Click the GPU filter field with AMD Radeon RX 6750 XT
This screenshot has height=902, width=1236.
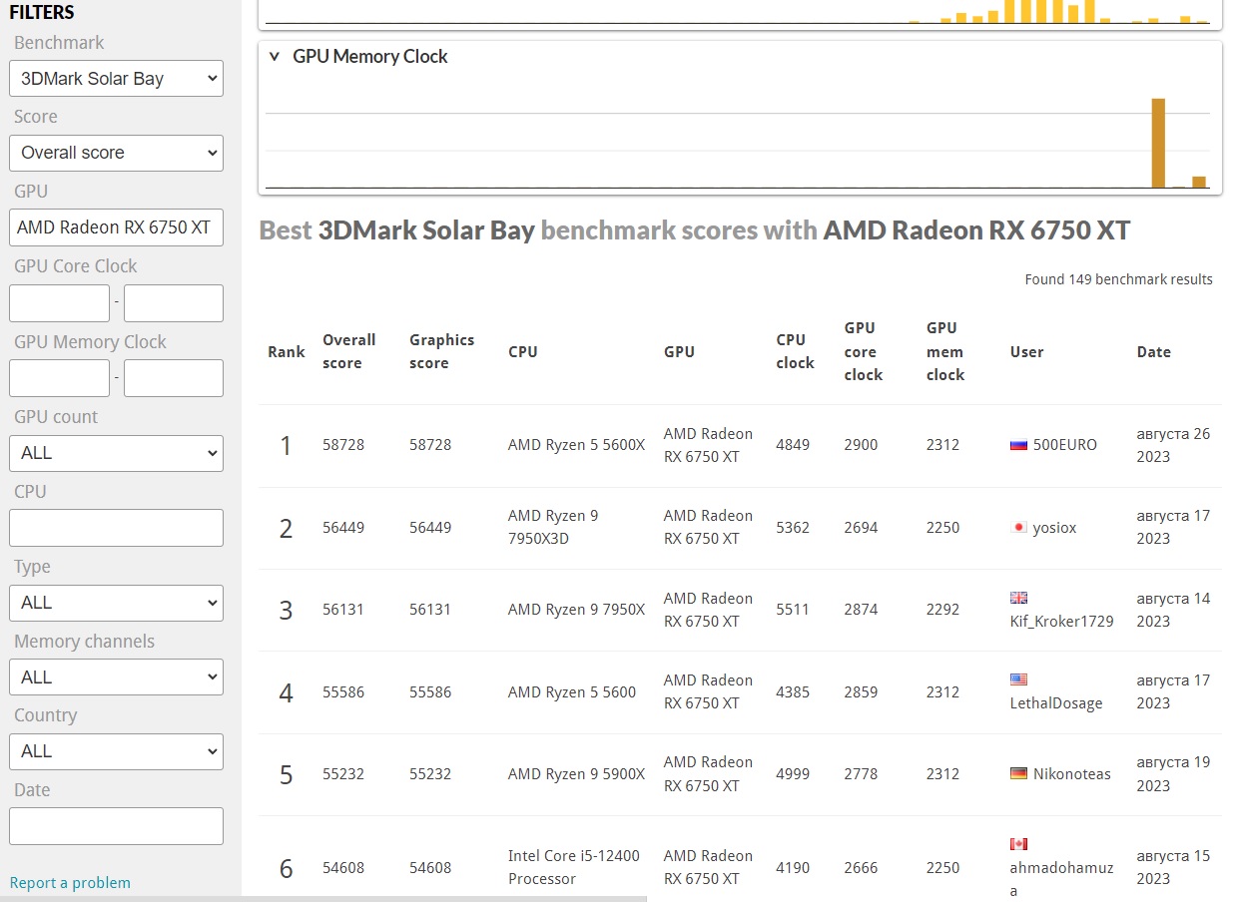(x=116, y=227)
